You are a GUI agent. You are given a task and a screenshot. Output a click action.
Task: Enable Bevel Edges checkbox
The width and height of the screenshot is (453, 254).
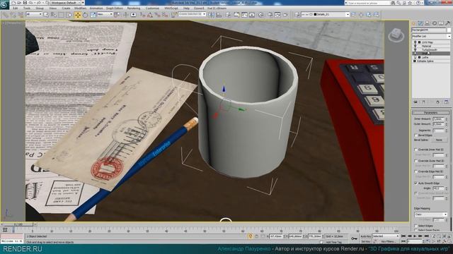pyautogui.click(x=415, y=135)
